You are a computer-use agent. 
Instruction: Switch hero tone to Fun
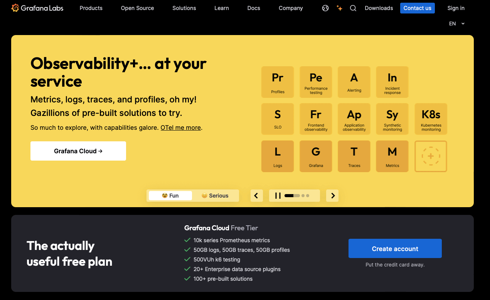[170, 196]
